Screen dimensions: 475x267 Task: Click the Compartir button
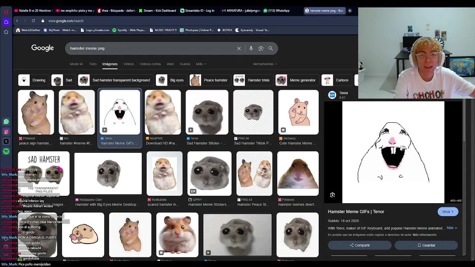(x=360, y=245)
